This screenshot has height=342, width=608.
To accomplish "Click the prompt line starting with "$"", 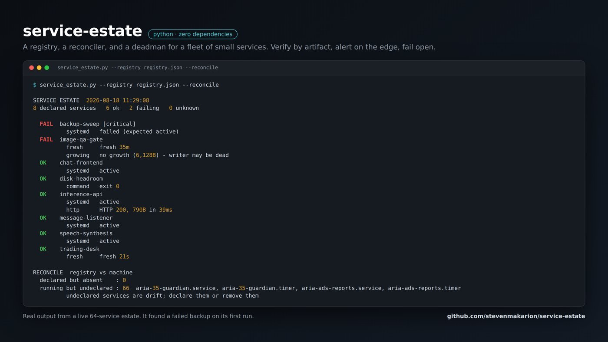I will pos(126,85).
